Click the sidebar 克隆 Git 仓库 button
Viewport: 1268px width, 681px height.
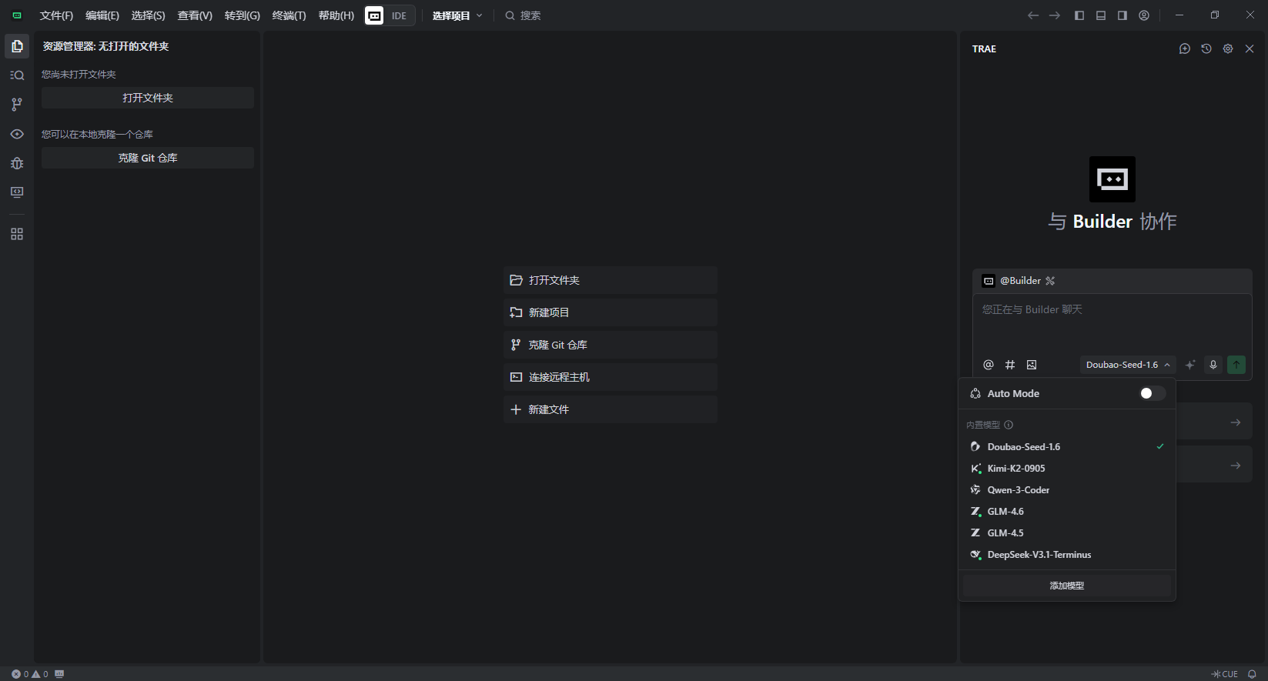coord(148,158)
